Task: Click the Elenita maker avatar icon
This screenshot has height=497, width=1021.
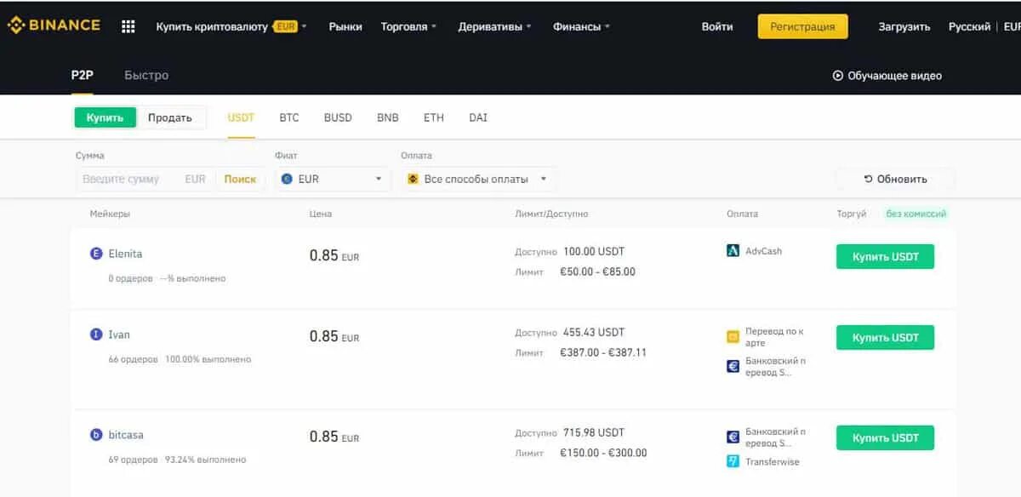Action: click(96, 254)
